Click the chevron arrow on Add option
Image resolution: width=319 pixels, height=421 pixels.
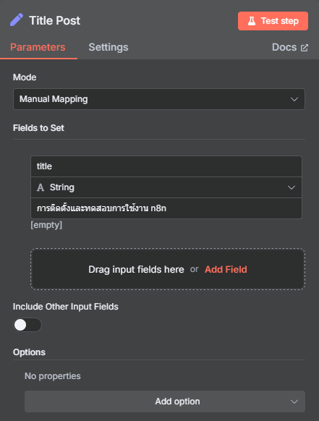click(x=294, y=401)
